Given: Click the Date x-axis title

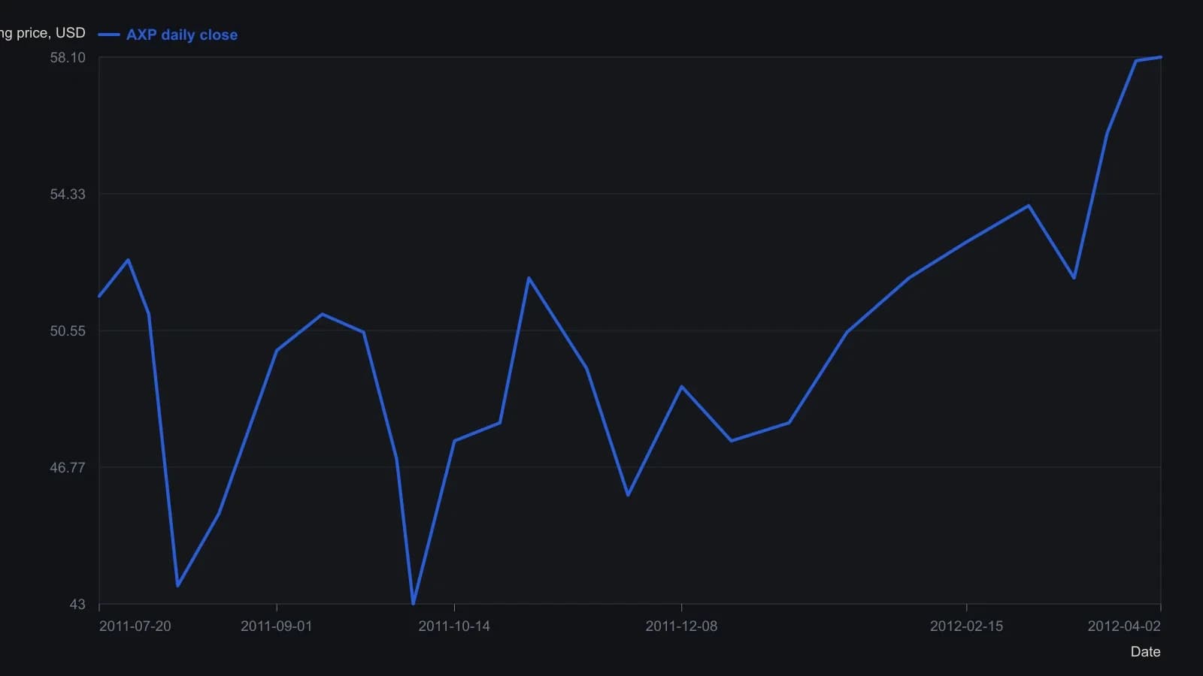Looking at the screenshot, I should coord(1145,652).
